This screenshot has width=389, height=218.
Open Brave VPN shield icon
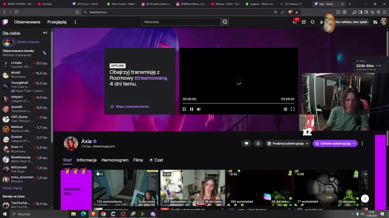pos(378,12)
